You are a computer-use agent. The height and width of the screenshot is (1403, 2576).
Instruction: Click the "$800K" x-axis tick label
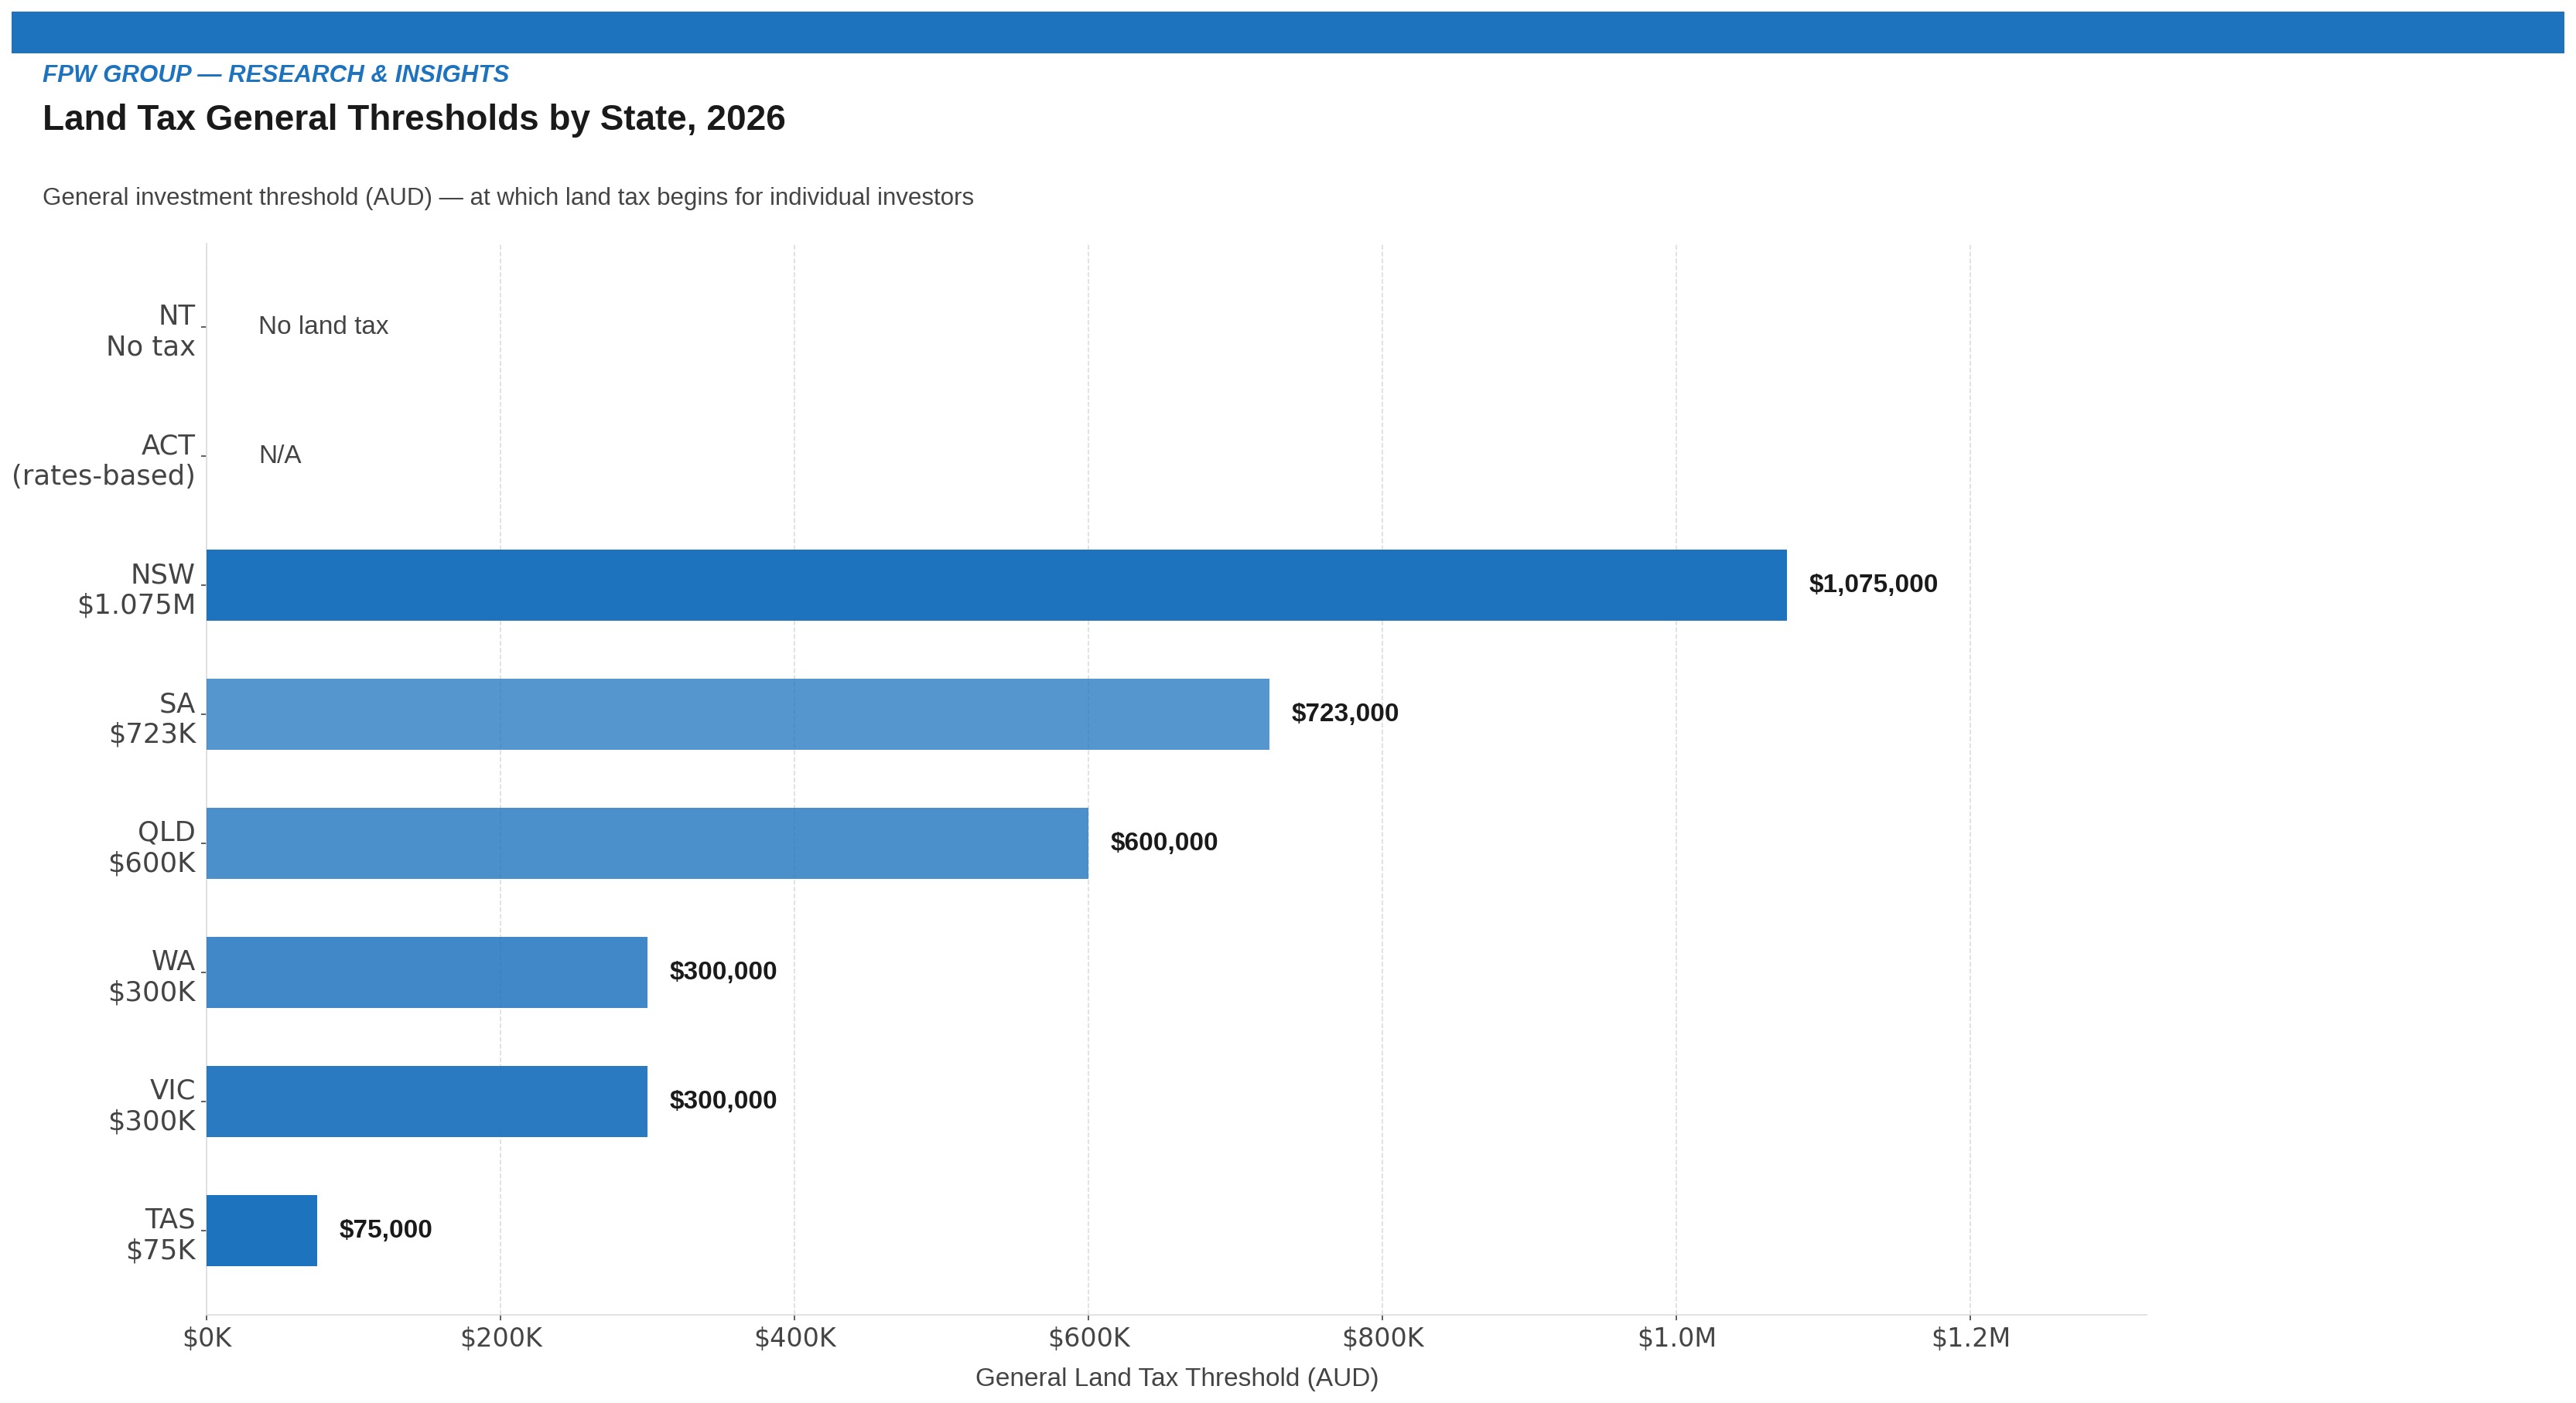[1383, 1337]
